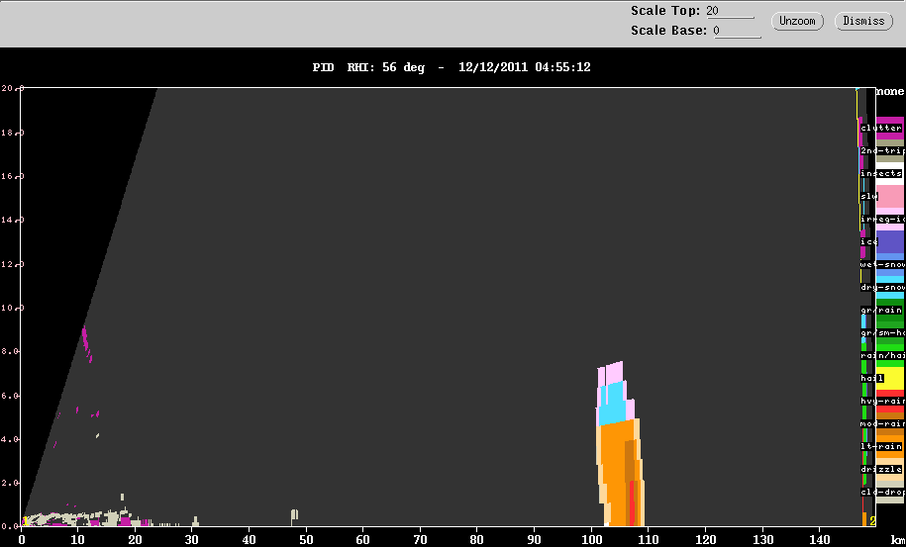Click the red heavy-rain core in the storm column
The width and height of the screenshot is (906, 547).
pos(632,503)
